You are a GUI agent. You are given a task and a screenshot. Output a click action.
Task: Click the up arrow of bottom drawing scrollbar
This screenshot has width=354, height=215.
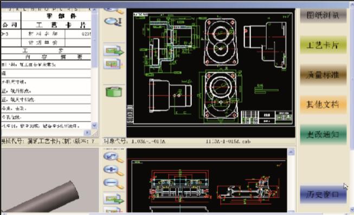[291, 152]
